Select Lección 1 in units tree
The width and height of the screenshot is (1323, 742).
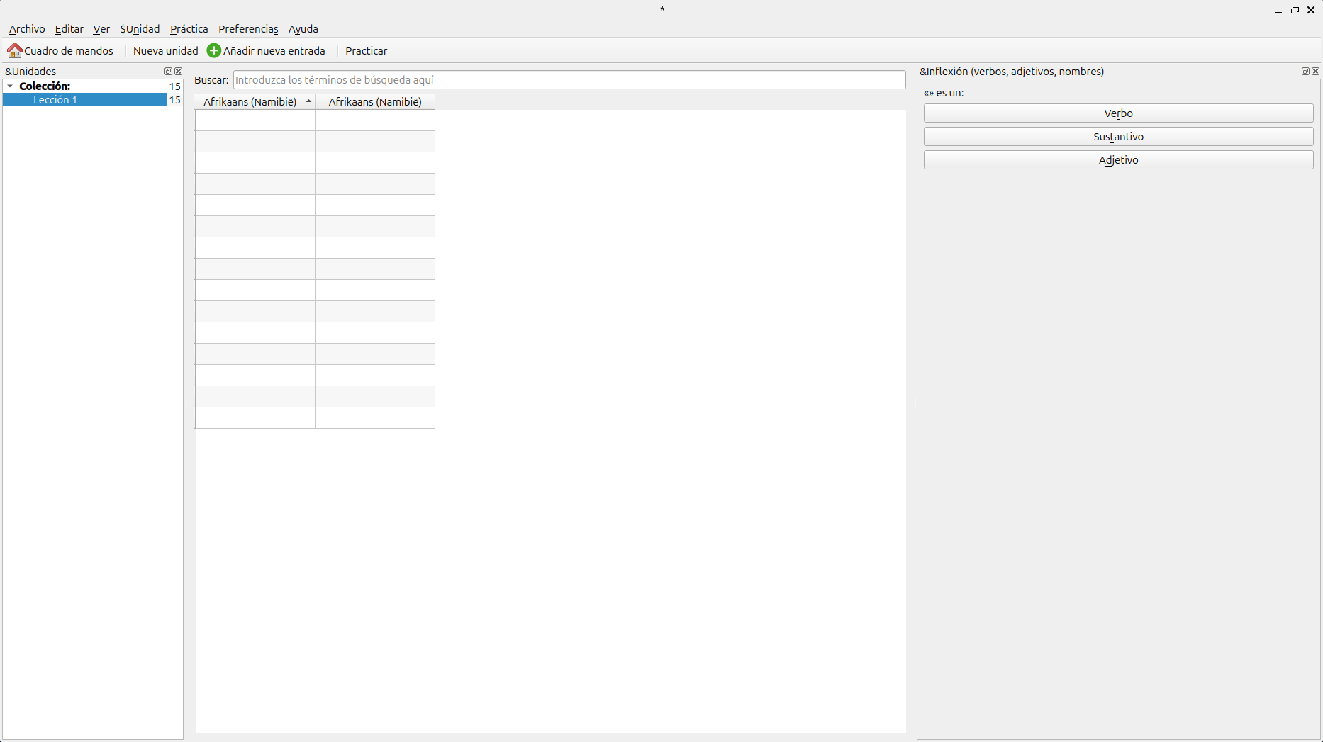pyautogui.click(x=55, y=100)
